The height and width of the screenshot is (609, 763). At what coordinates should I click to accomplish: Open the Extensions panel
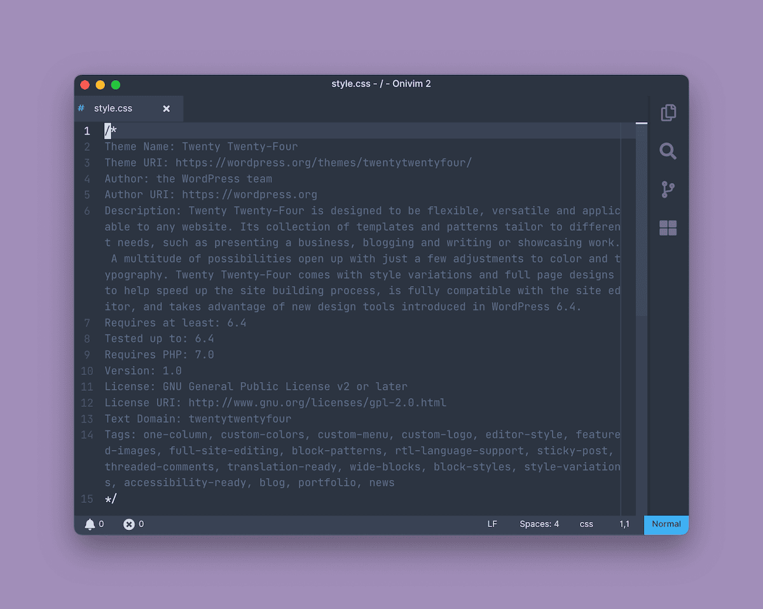(668, 228)
